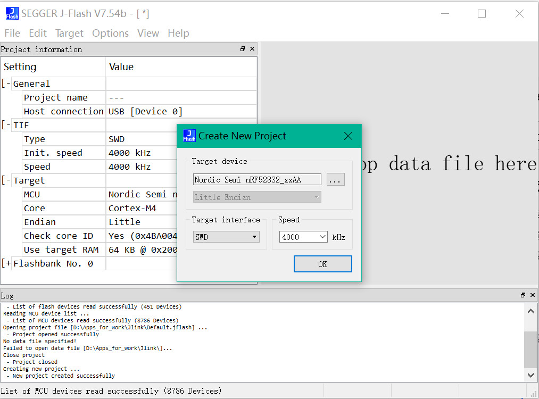Viewport: 539px width, 399px height.
Task: Collapse the TIF section
Action: click(6, 125)
